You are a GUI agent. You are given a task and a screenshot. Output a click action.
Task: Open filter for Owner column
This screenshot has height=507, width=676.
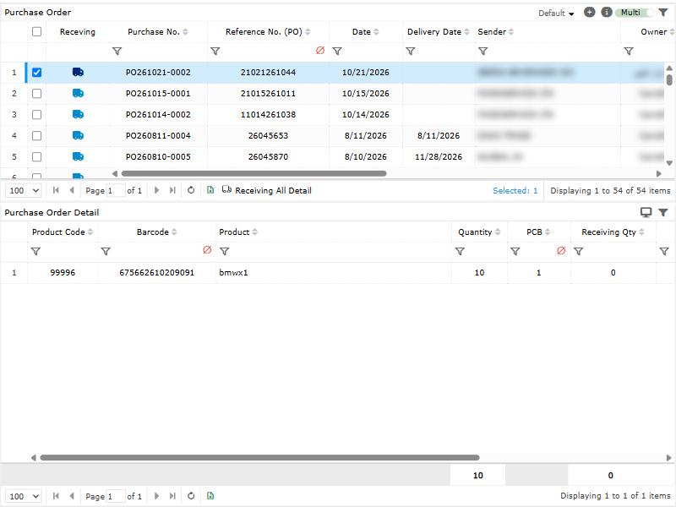pos(629,52)
